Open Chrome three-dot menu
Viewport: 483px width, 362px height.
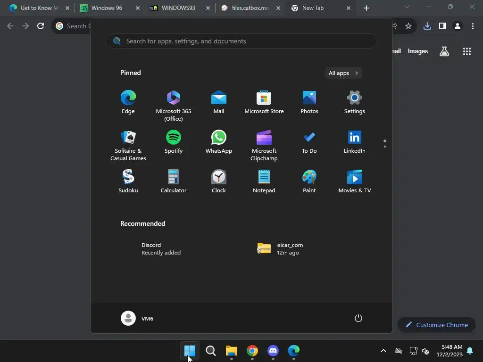click(x=473, y=26)
